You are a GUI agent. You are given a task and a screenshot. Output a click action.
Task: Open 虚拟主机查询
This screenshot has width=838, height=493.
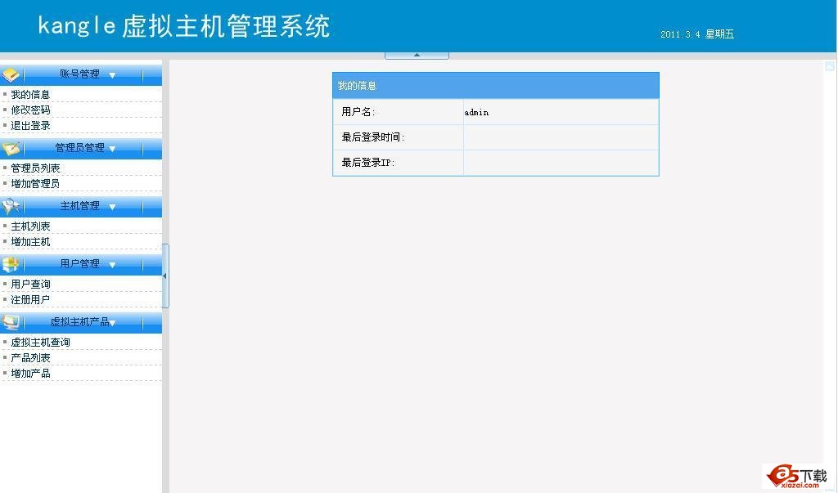(41, 343)
